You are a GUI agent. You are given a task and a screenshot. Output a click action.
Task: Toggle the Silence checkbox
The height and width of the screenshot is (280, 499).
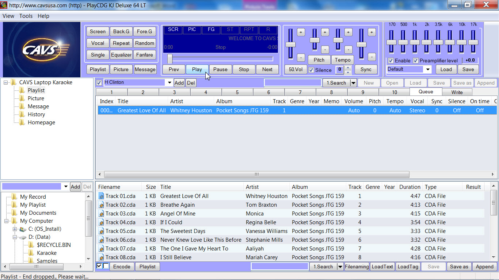tap(311, 70)
